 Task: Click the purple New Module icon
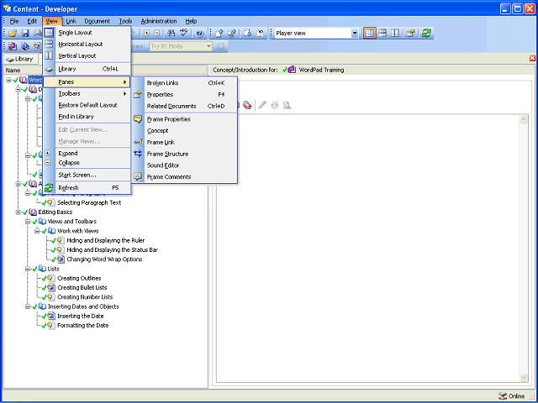tap(13, 46)
